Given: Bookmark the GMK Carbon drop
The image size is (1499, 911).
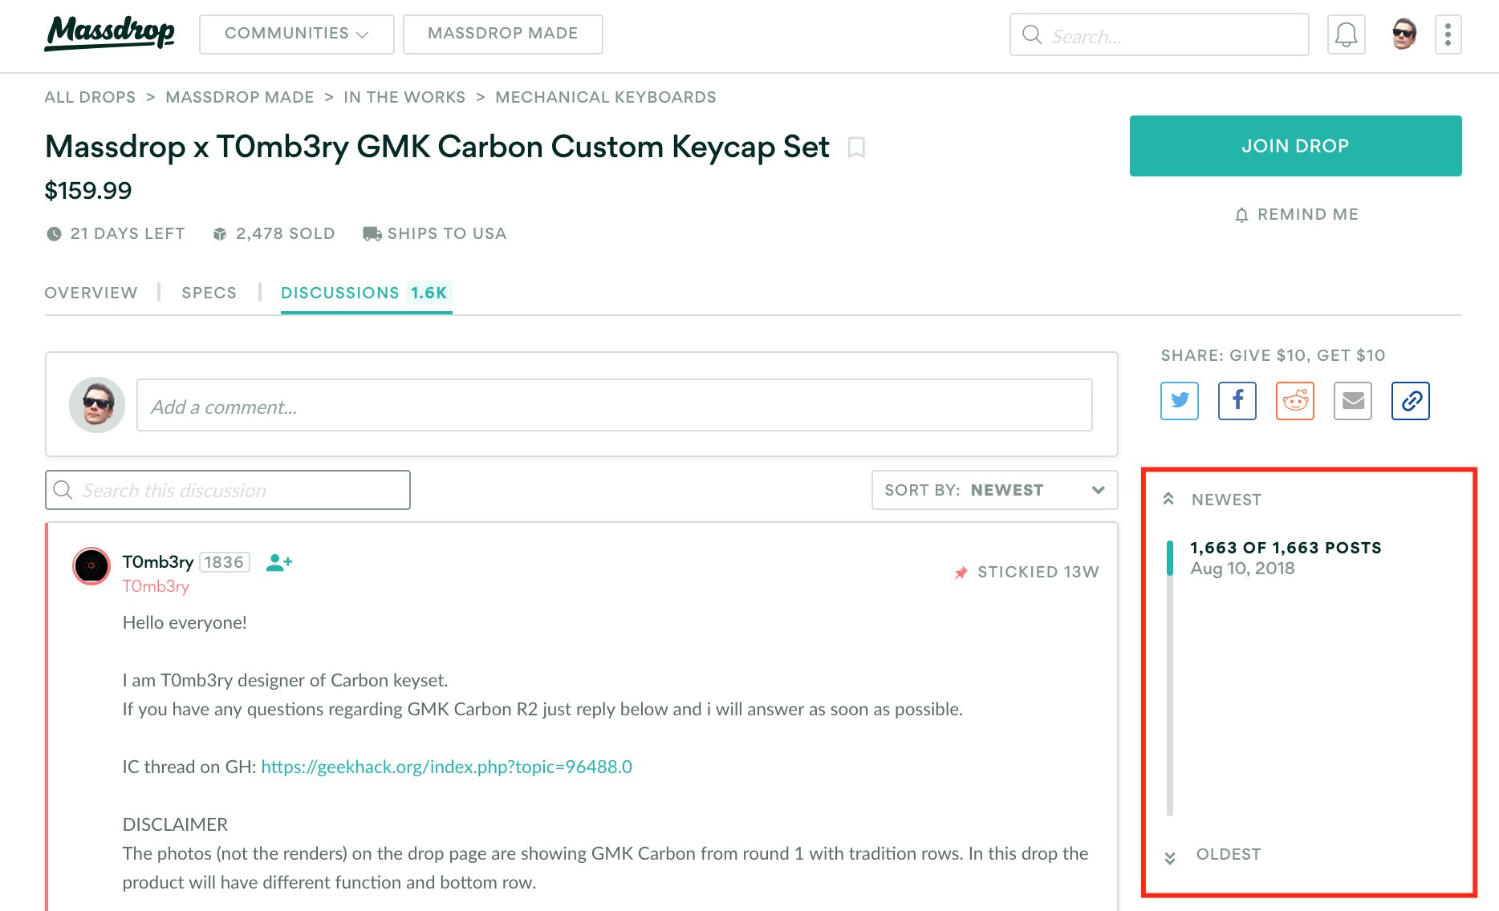Looking at the screenshot, I should click(x=856, y=148).
